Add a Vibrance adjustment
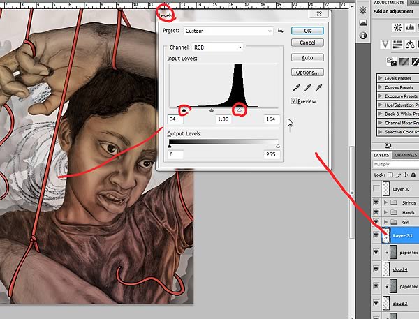 coord(385,45)
